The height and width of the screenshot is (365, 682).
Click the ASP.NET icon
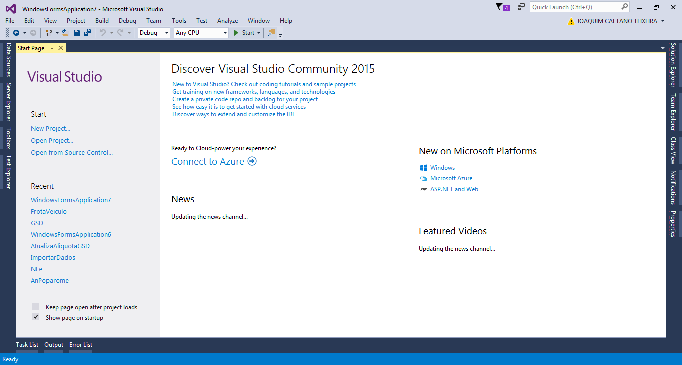(423, 189)
